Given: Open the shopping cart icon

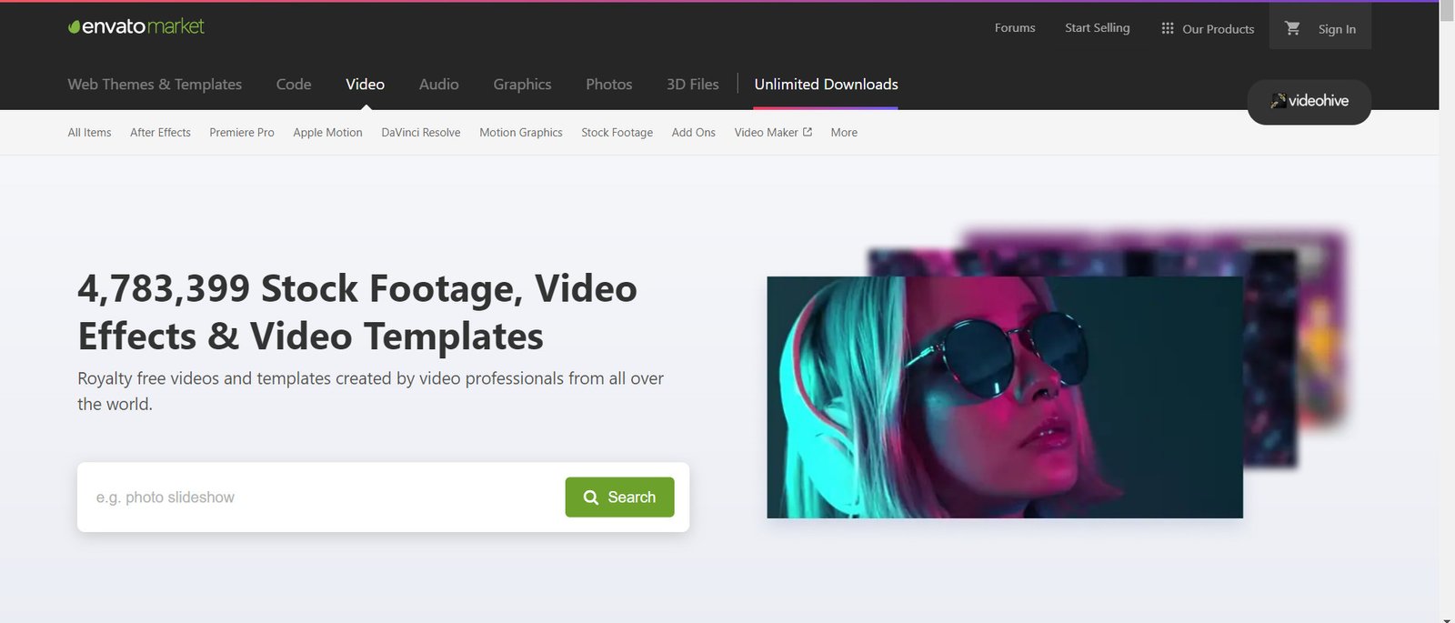Looking at the screenshot, I should click(1292, 28).
